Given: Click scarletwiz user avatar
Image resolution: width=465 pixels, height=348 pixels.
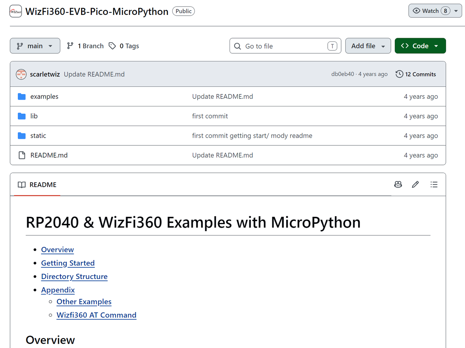Looking at the screenshot, I should pyautogui.click(x=21, y=74).
